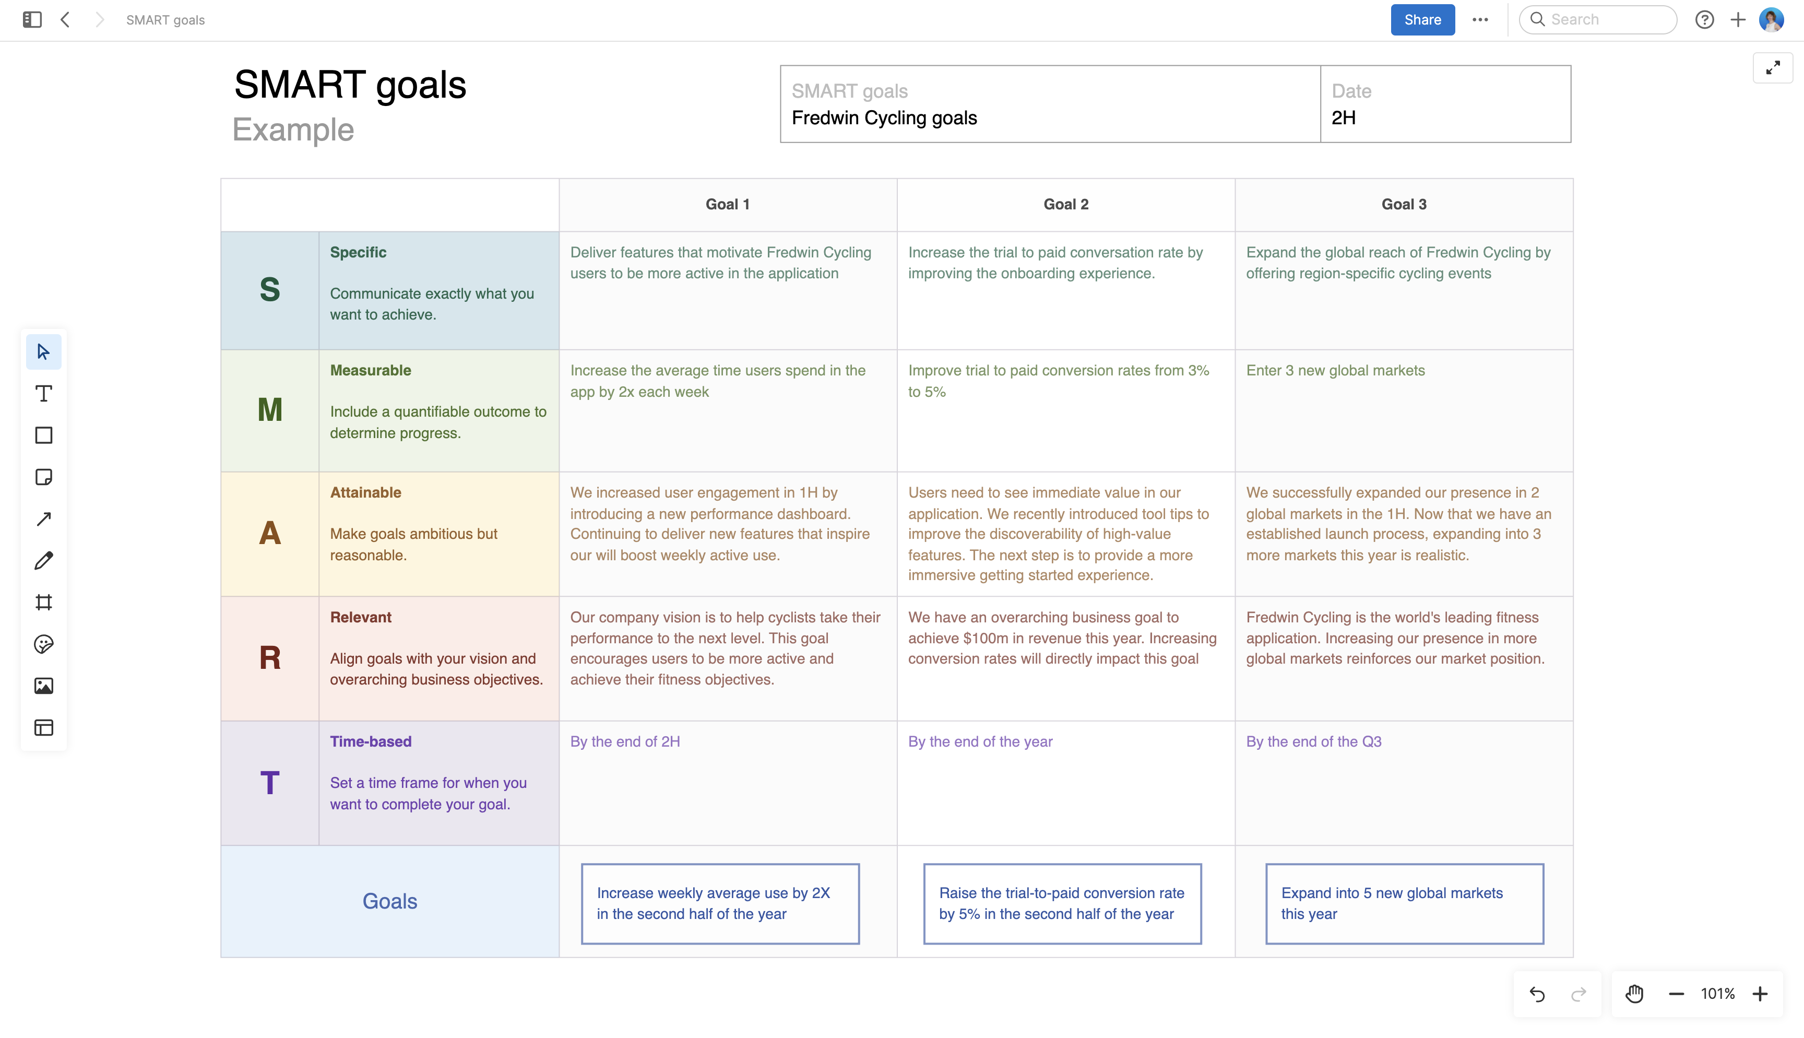
Task: Select the Text tool
Action: (43, 394)
